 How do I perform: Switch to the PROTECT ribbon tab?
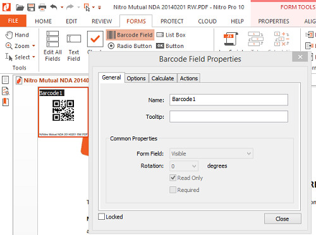tap(172, 21)
